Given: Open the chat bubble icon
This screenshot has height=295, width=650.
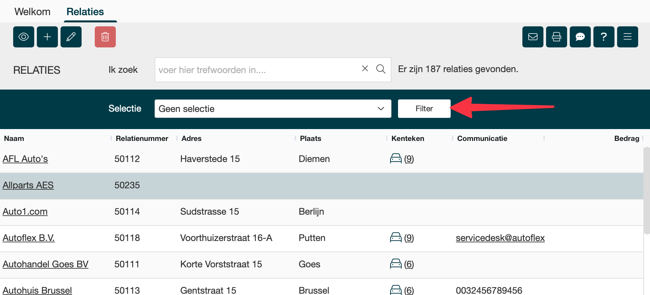Looking at the screenshot, I should [580, 37].
